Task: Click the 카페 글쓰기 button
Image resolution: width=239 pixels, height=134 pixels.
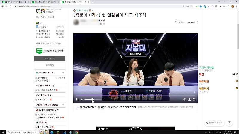Action: click(50, 58)
